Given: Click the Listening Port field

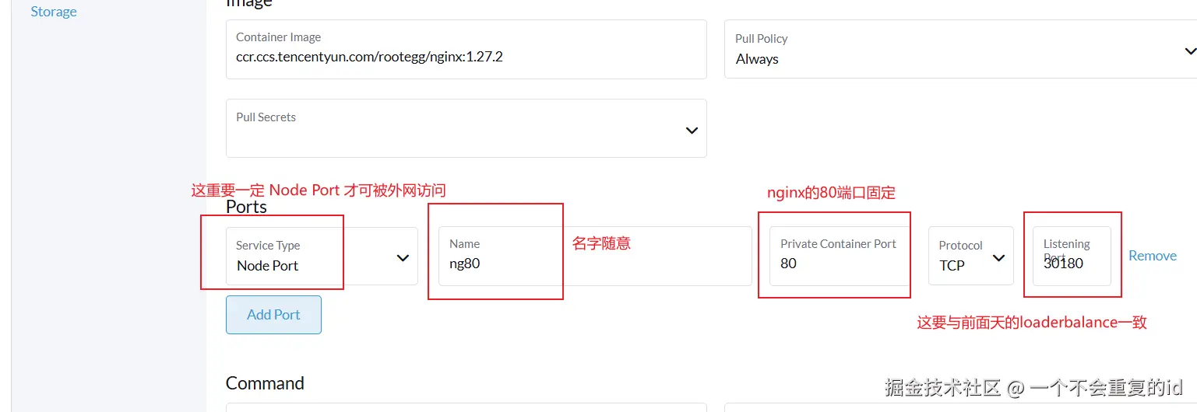Looking at the screenshot, I should coord(1071,264).
